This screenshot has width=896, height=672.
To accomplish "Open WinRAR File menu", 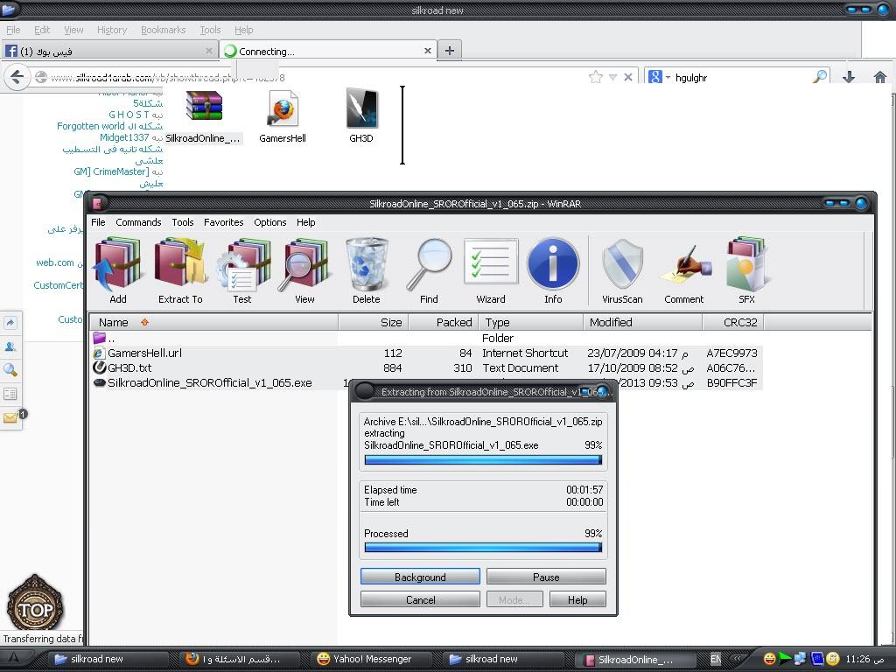I will click(98, 222).
